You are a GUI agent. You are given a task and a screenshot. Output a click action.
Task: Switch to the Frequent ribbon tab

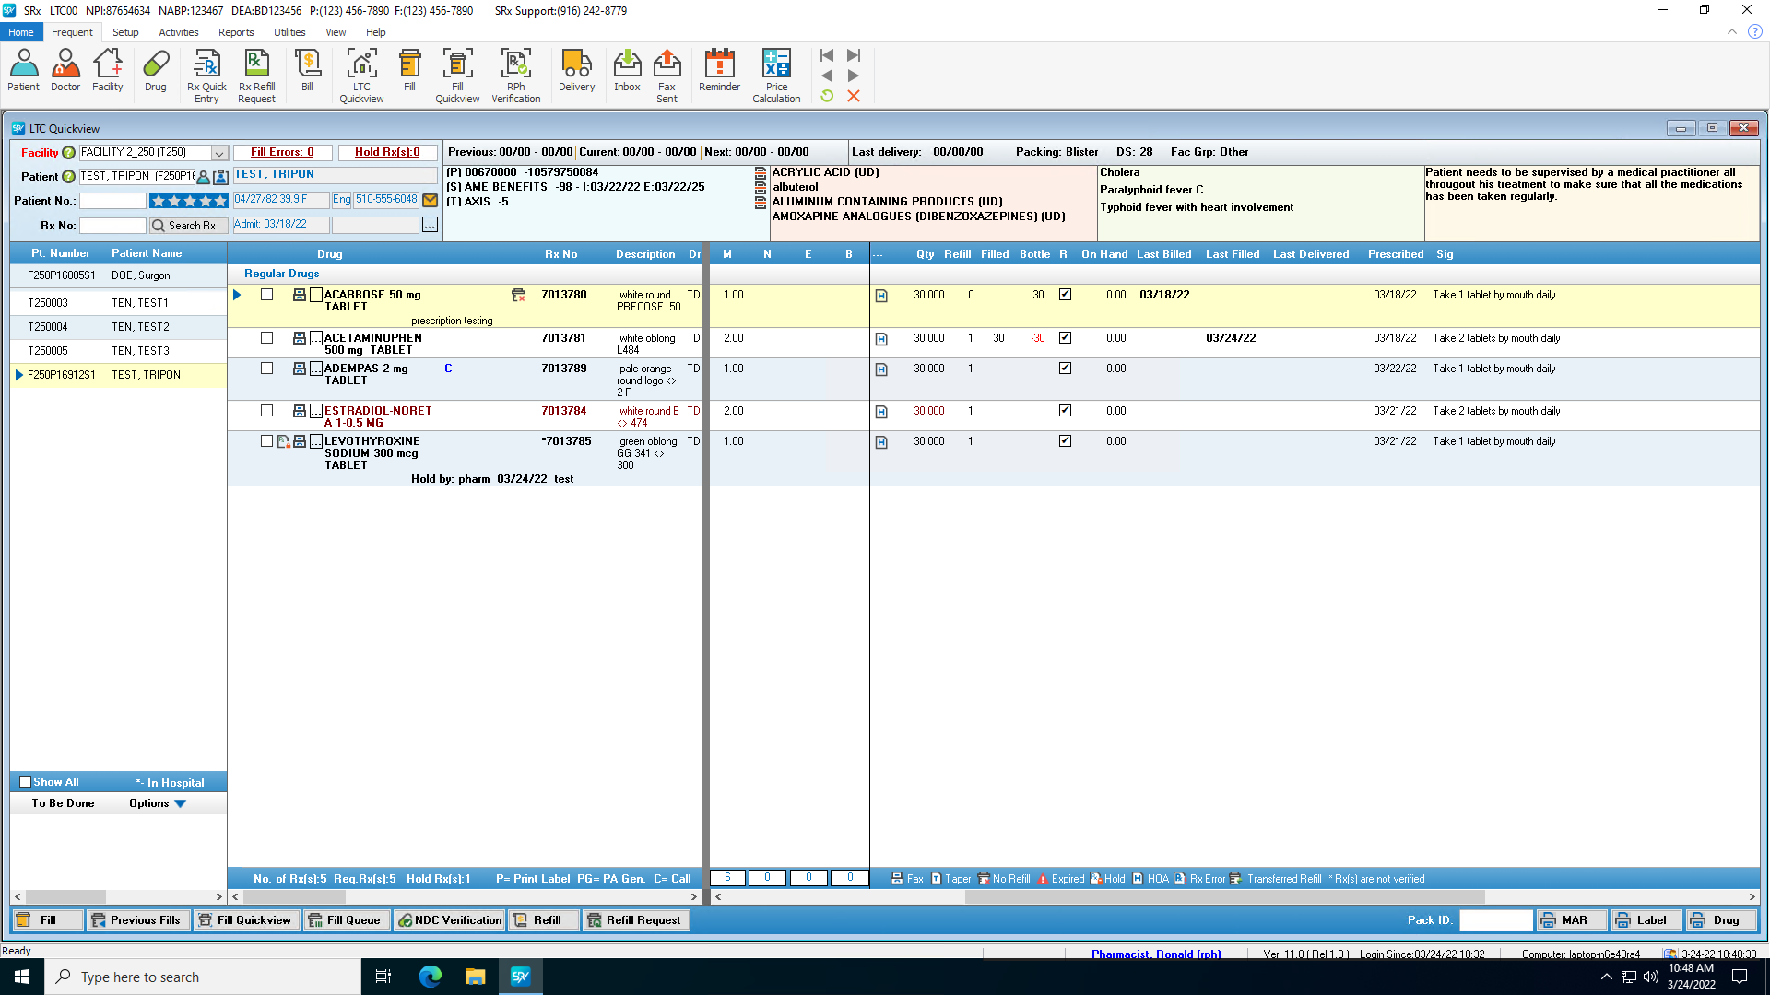pyautogui.click(x=72, y=32)
